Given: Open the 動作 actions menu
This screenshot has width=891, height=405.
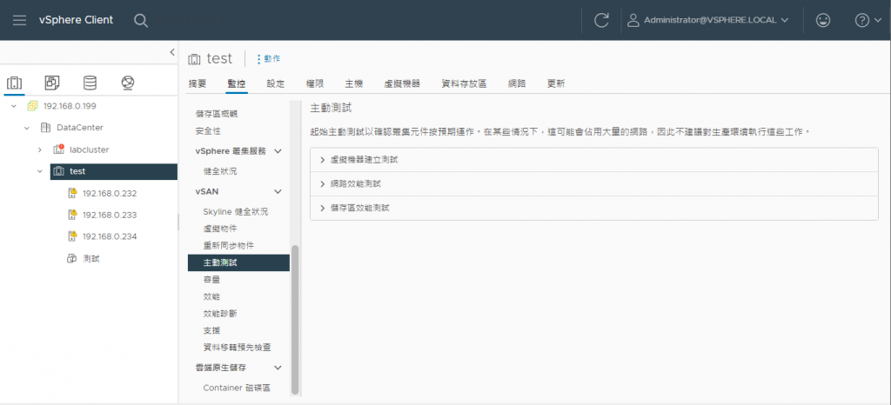Looking at the screenshot, I should [x=268, y=59].
